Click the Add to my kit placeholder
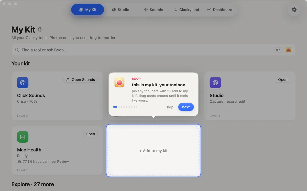307x191 pixels. [x=153, y=151]
